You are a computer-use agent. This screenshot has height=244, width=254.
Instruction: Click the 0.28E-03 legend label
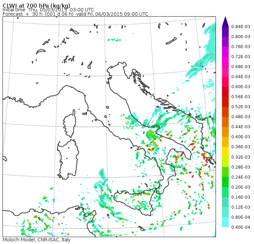click(241, 167)
